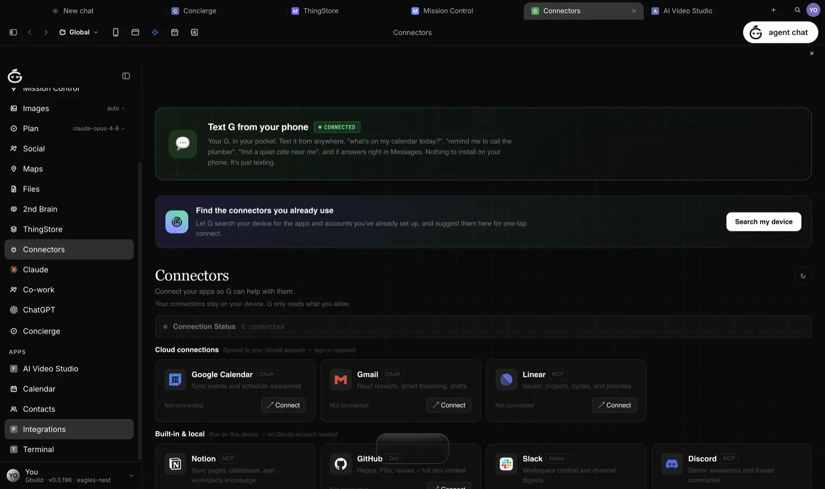Click the Gmail connector icon

[x=341, y=380]
